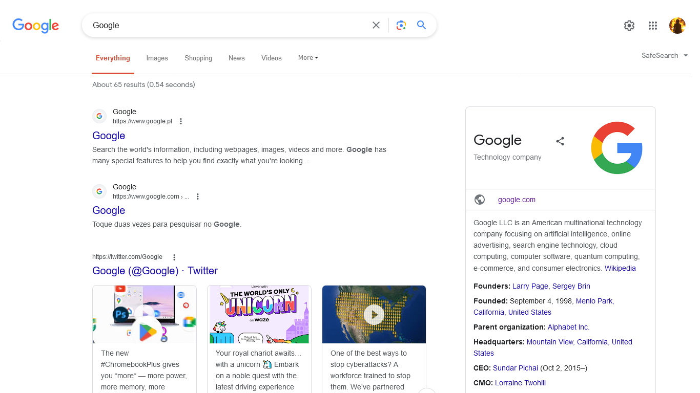Image resolution: width=700 pixels, height=393 pixels.
Task: Switch to the Images tab
Action: (157, 58)
